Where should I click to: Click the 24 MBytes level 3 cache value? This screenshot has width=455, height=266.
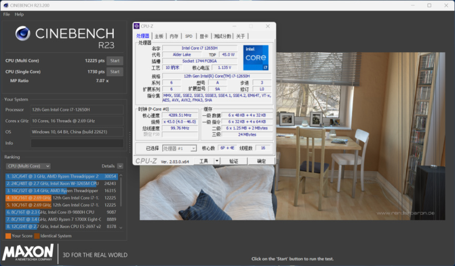point(247,134)
